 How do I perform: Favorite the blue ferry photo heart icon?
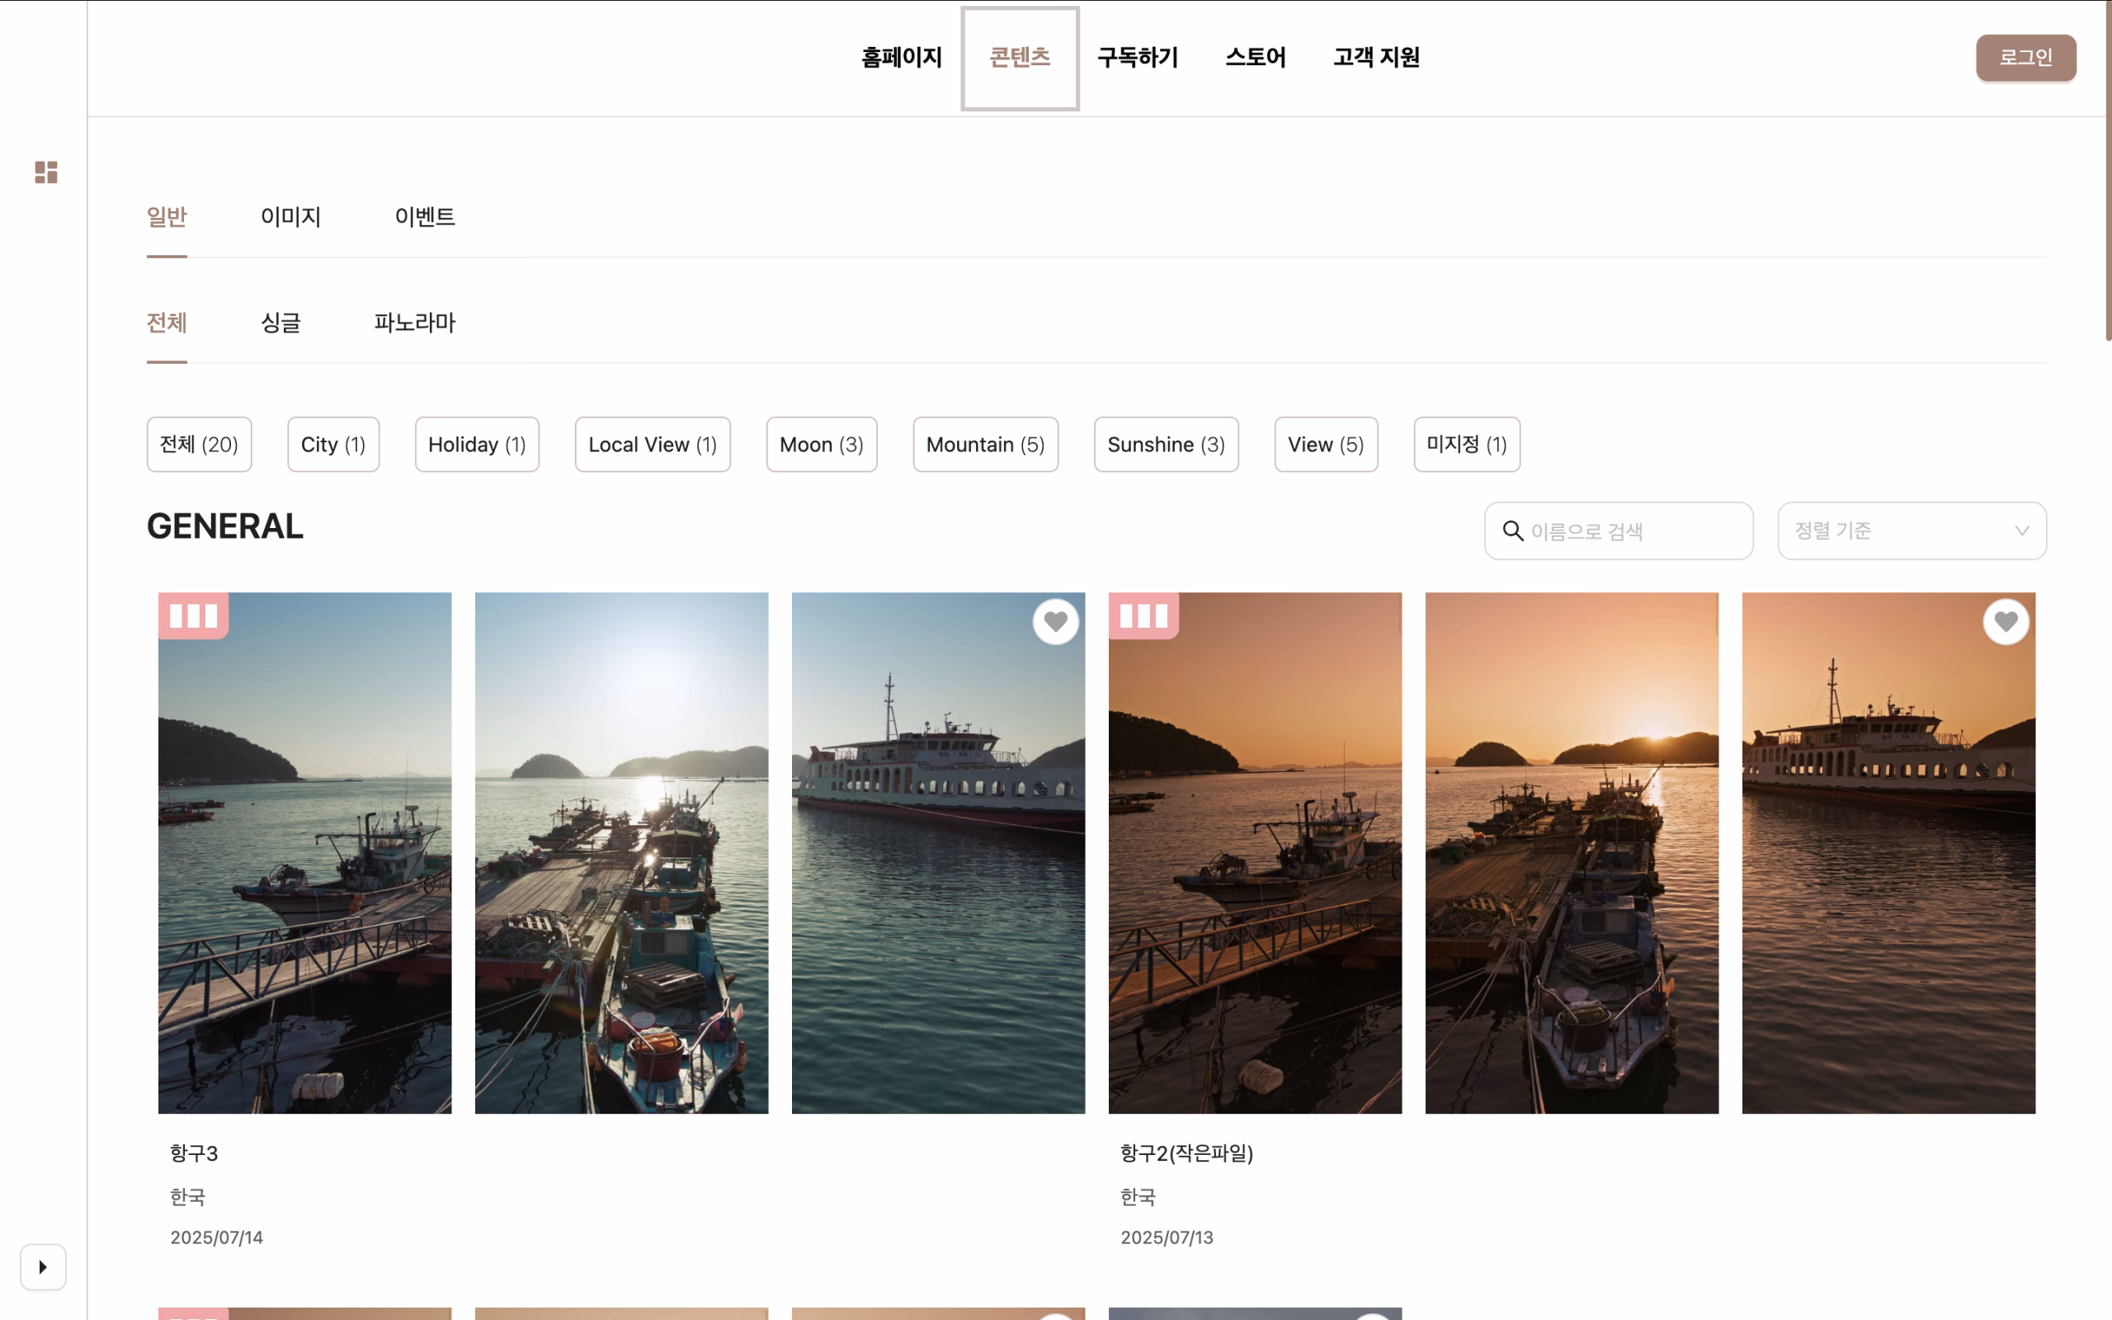pos(1056,621)
